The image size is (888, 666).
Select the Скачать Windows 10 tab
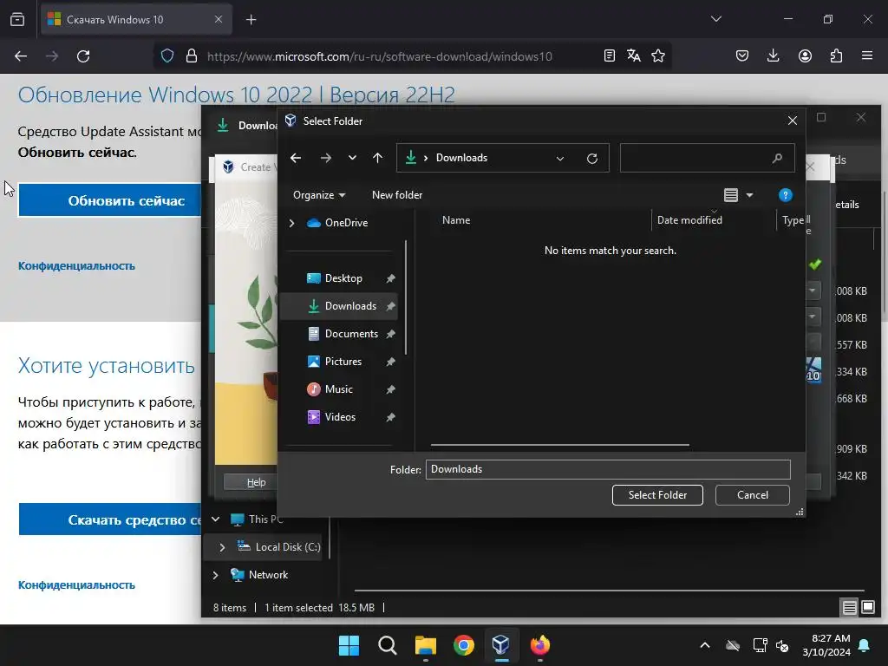click(136, 20)
